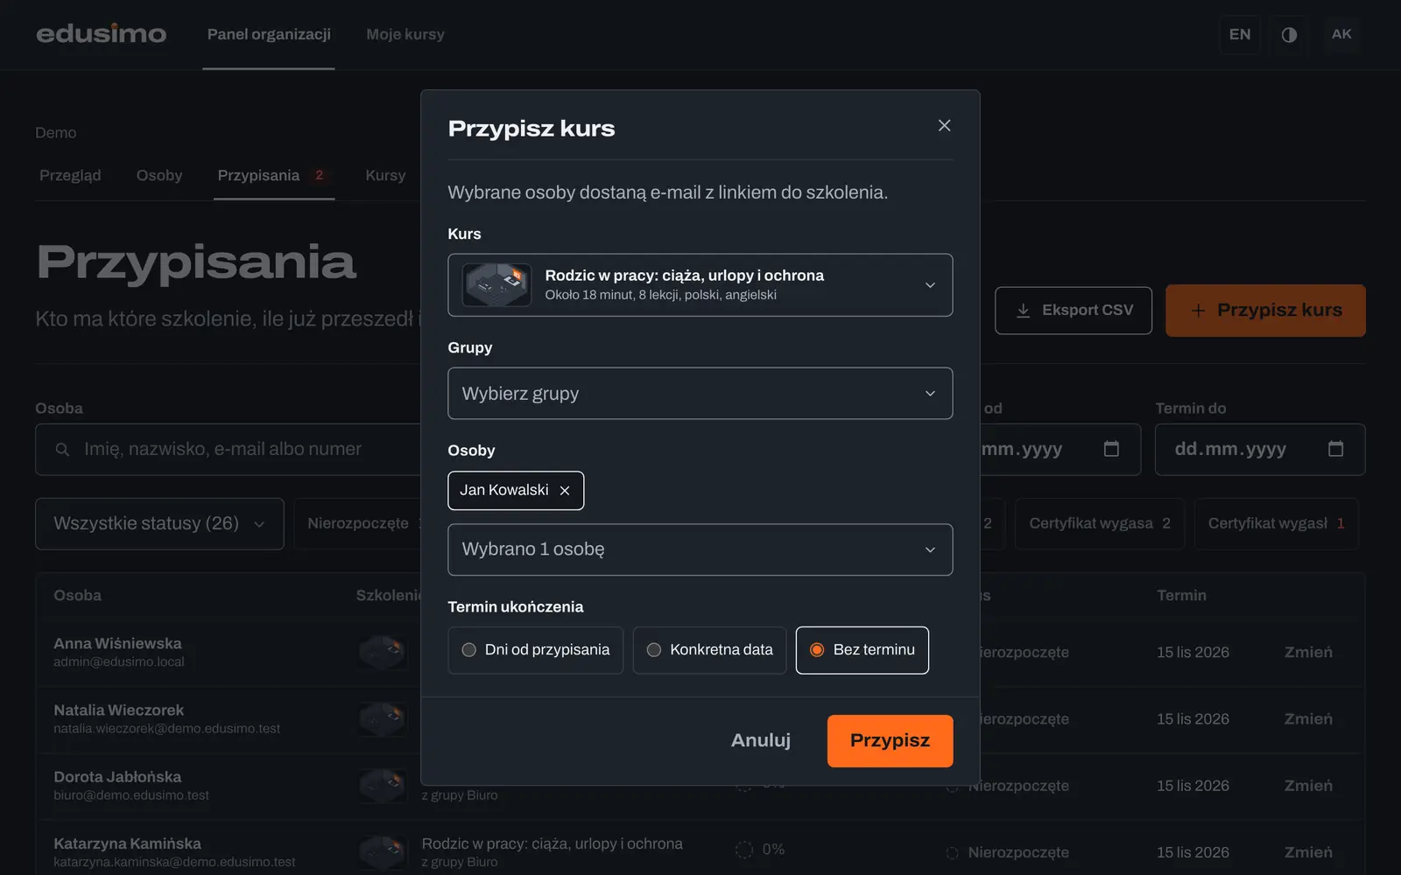Open Panel organizacji navigation tab

point(269,34)
